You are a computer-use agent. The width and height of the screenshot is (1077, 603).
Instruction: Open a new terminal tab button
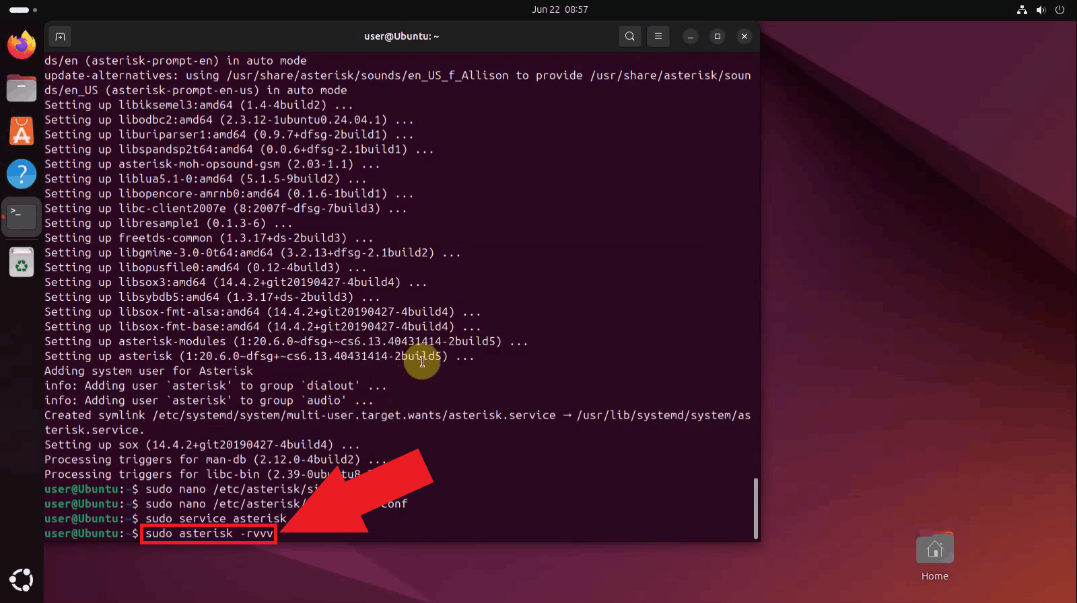coord(60,36)
